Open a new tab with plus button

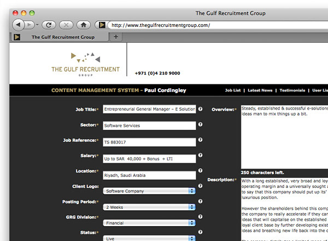click(116, 37)
